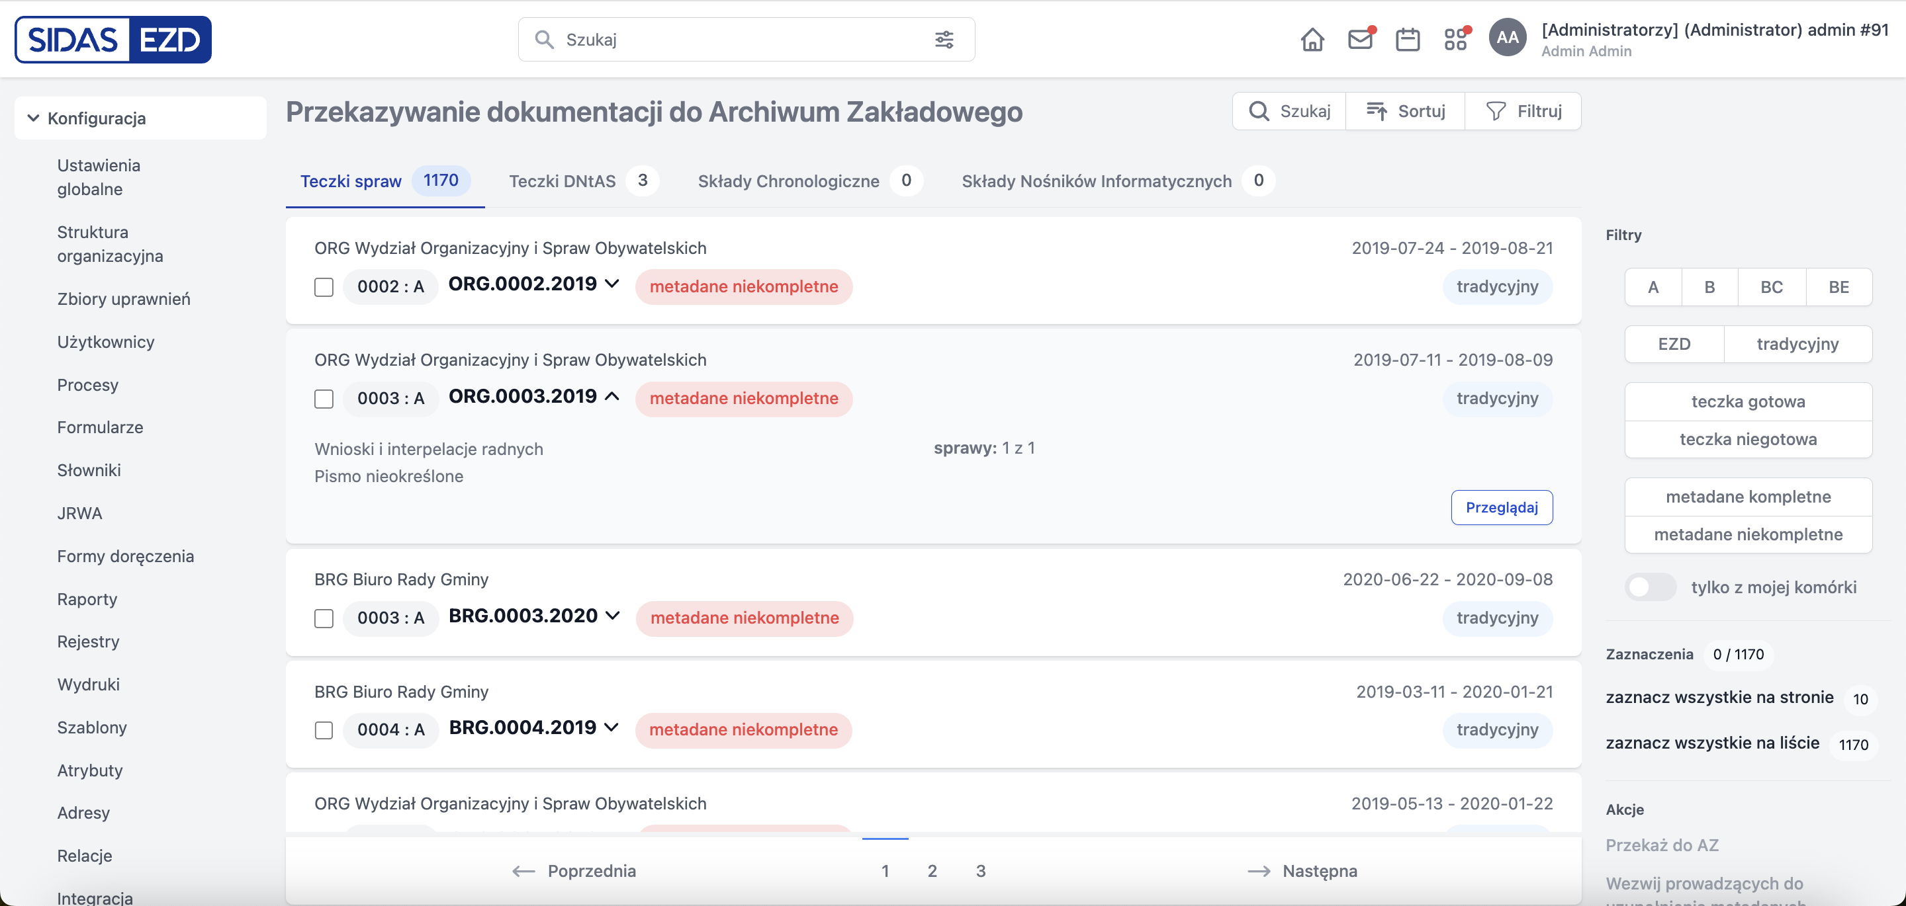The image size is (1906, 906).
Task: Open the apps grid icon
Action: (x=1456, y=39)
